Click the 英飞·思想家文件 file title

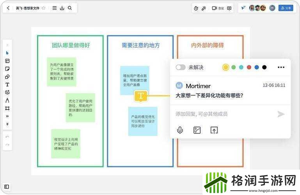point(28,8)
